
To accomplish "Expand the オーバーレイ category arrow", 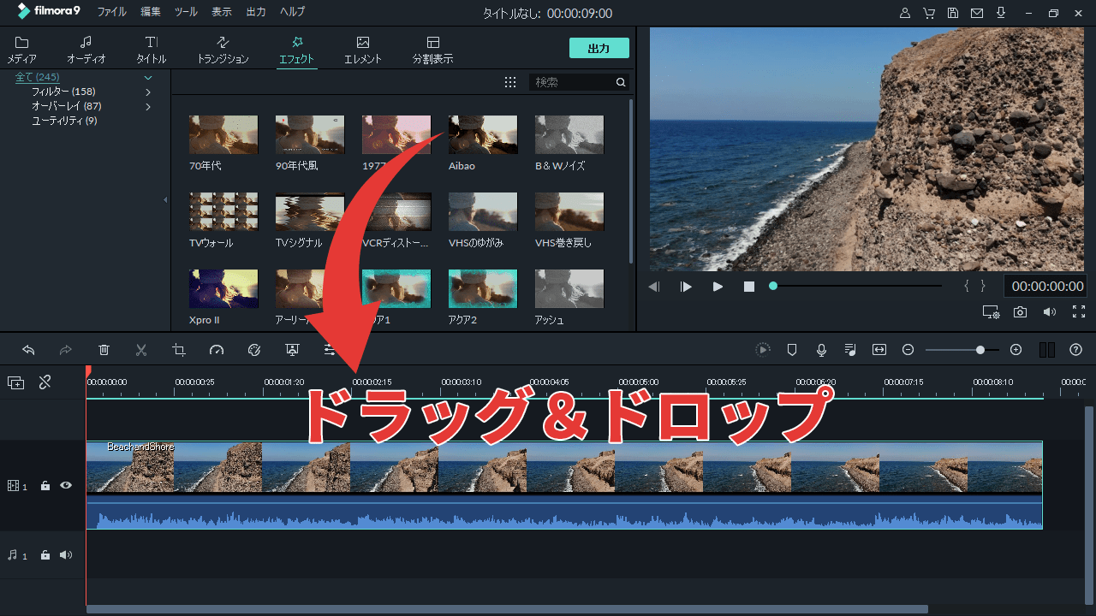I will [x=148, y=106].
